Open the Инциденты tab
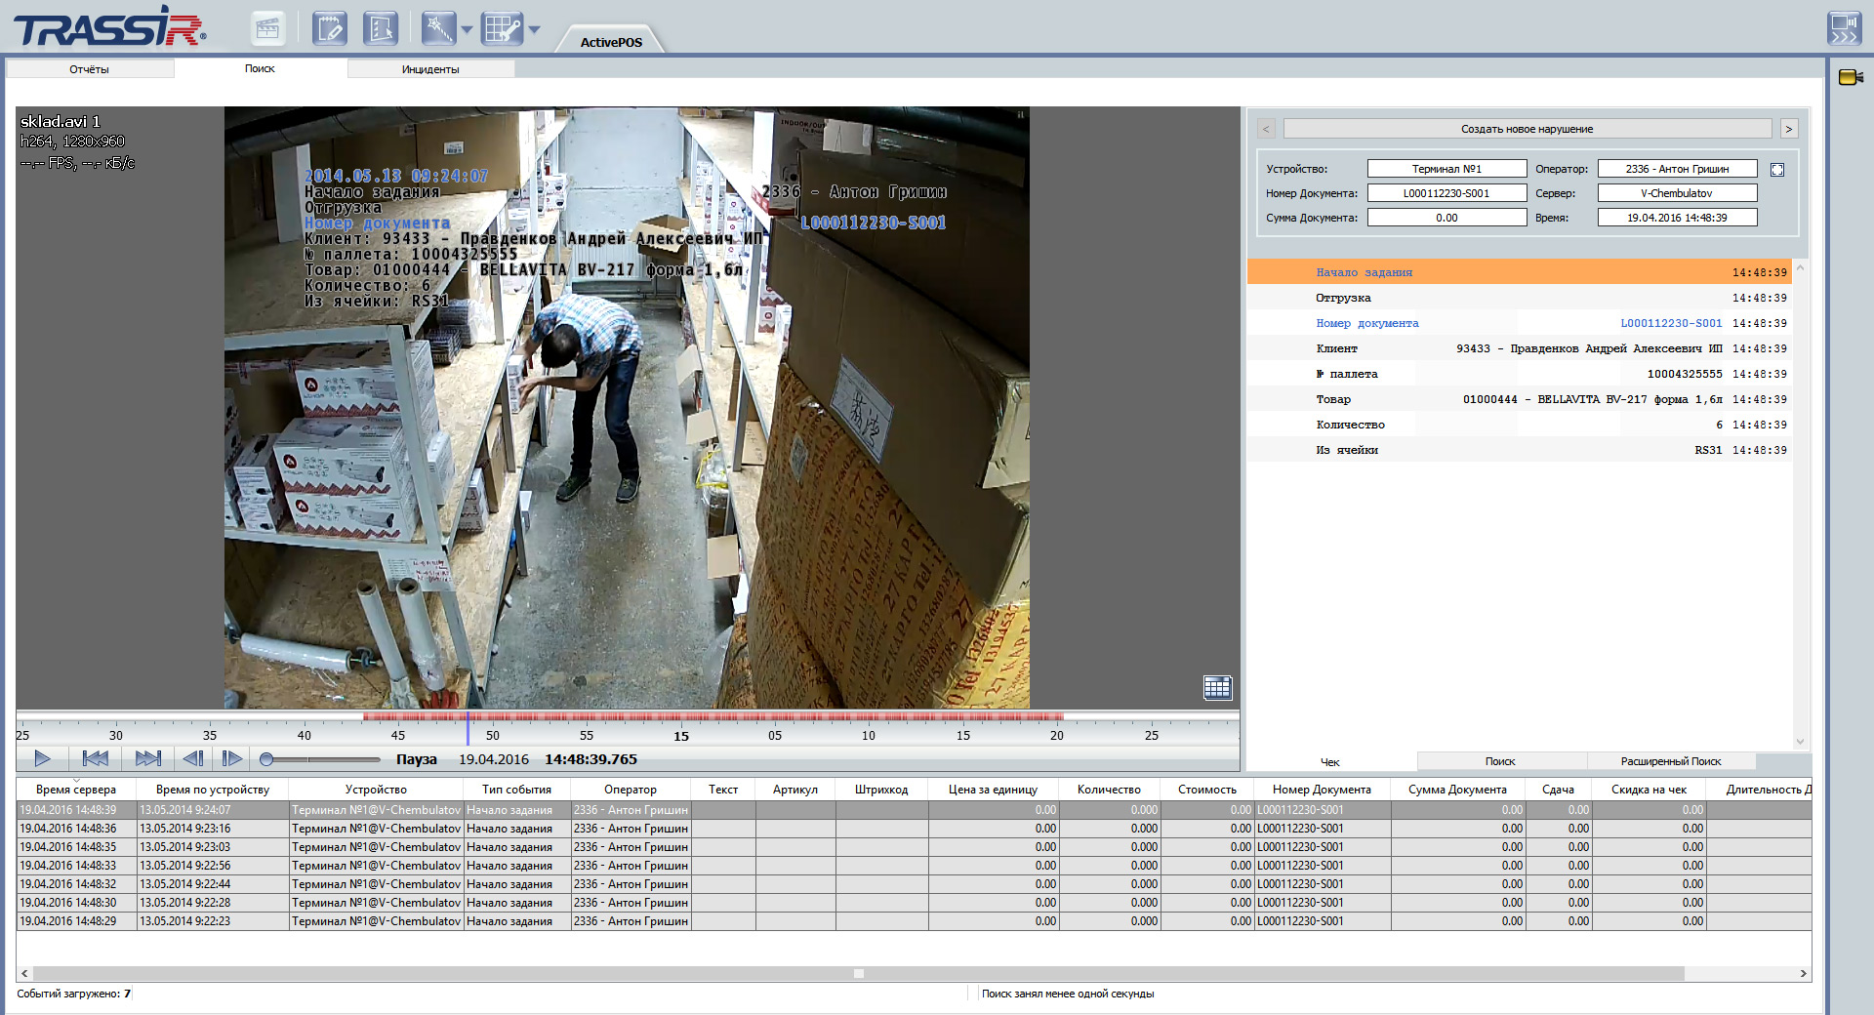Screen dimensions: 1874x1015 pyautogui.click(x=430, y=69)
